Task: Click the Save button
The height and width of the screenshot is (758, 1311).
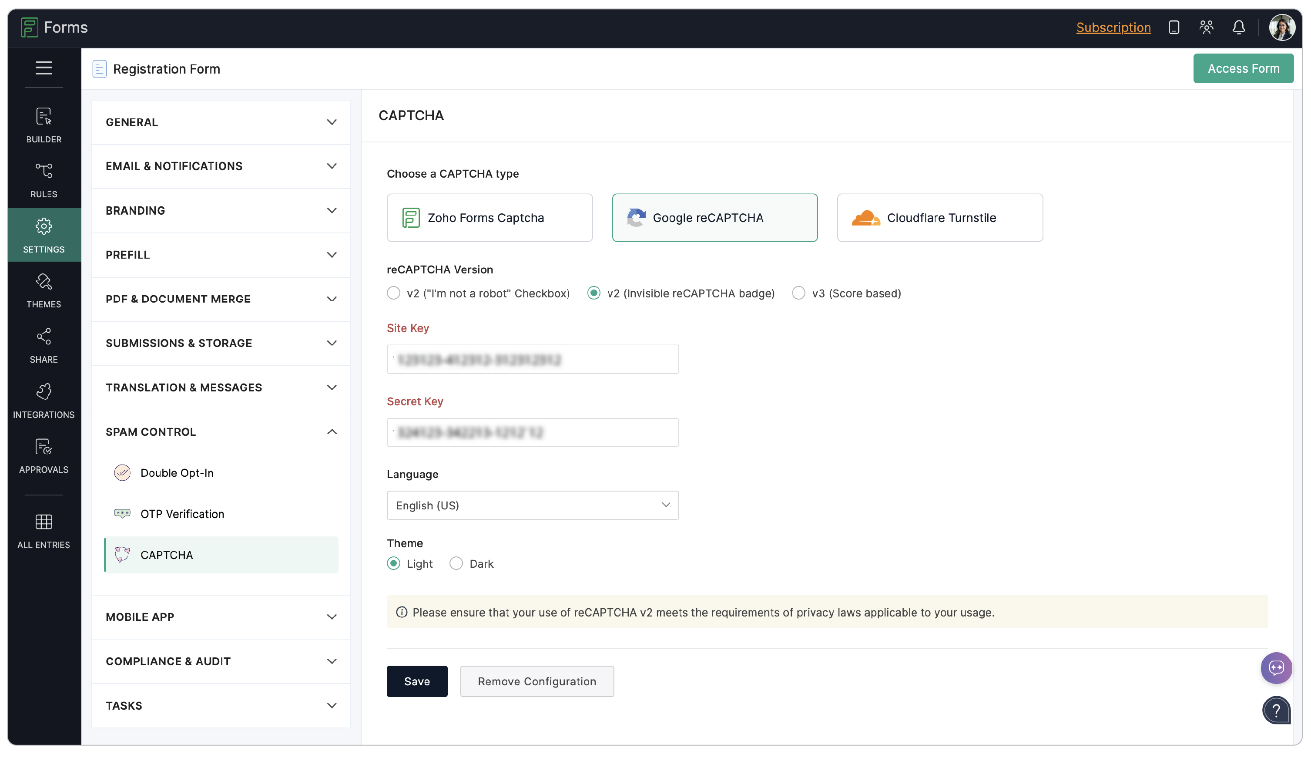Action: tap(417, 681)
